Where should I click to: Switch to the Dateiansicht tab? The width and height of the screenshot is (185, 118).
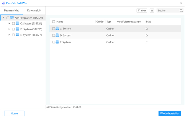point(34,11)
